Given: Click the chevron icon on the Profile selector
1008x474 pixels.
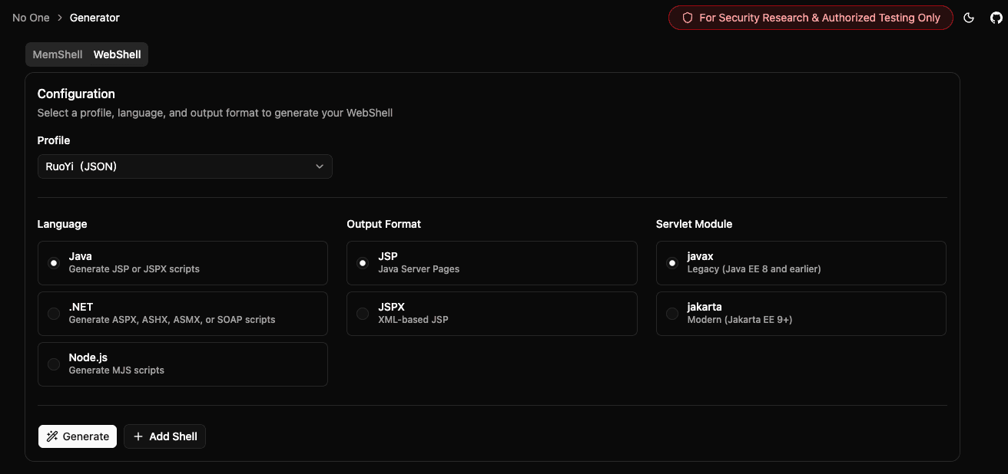Looking at the screenshot, I should 319,166.
